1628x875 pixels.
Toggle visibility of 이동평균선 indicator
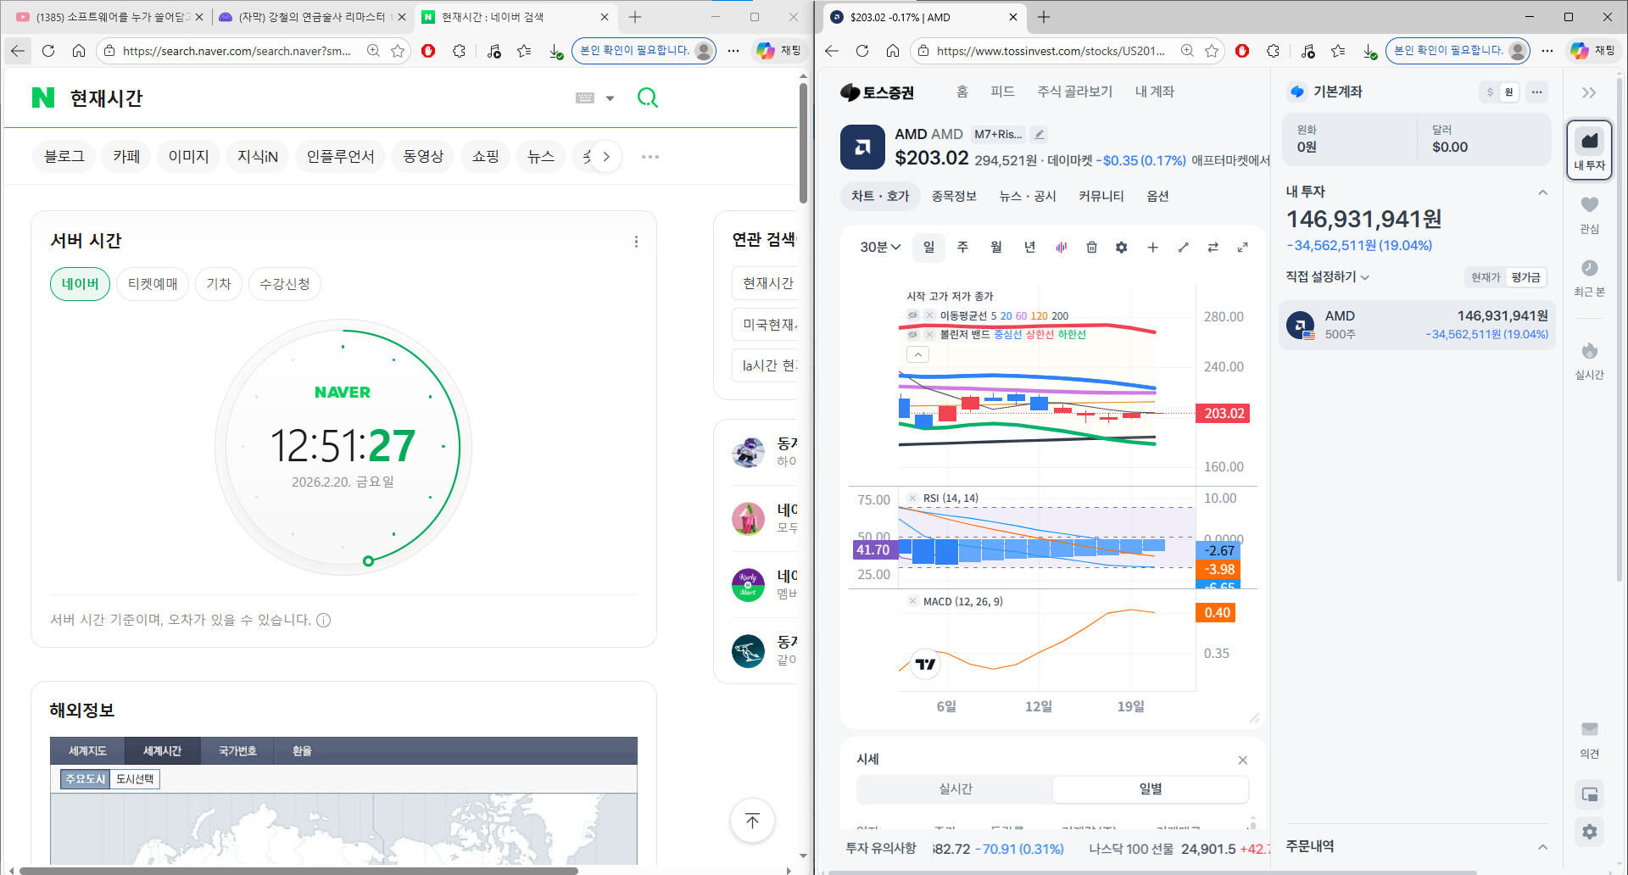click(x=912, y=315)
